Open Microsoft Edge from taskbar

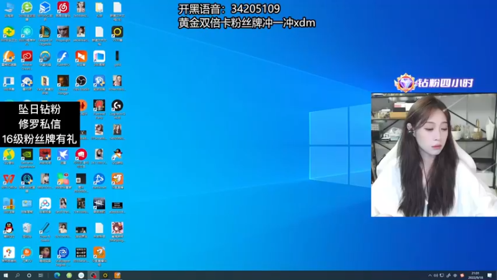(x=57, y=275)
